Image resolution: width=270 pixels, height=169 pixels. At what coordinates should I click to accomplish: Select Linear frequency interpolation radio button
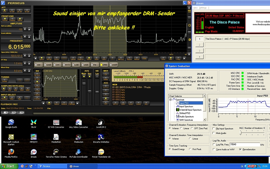tap(181, 128)
